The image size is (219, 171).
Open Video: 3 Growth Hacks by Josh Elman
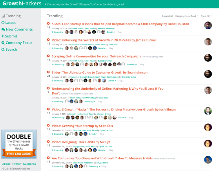(114, 110)
